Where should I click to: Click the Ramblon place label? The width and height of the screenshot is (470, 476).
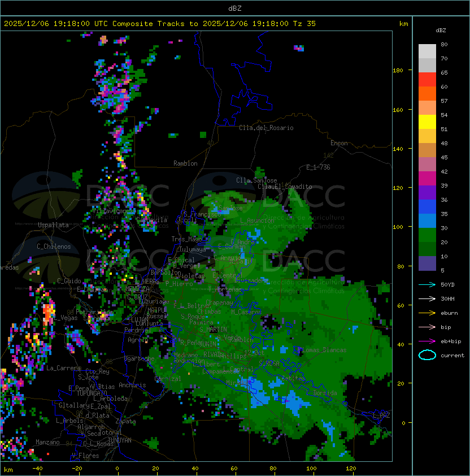coord(185,163)
